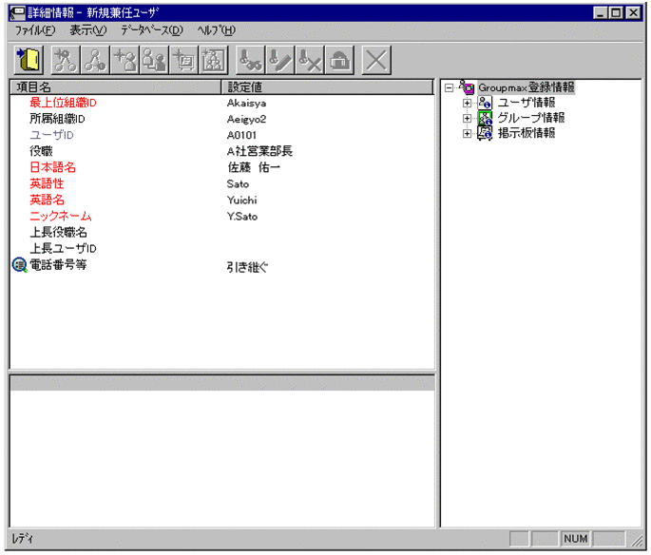Viewport: 651px width, 555px height.
Task: Click the padlock toolbar icon
Action: [x=339, y=60]
